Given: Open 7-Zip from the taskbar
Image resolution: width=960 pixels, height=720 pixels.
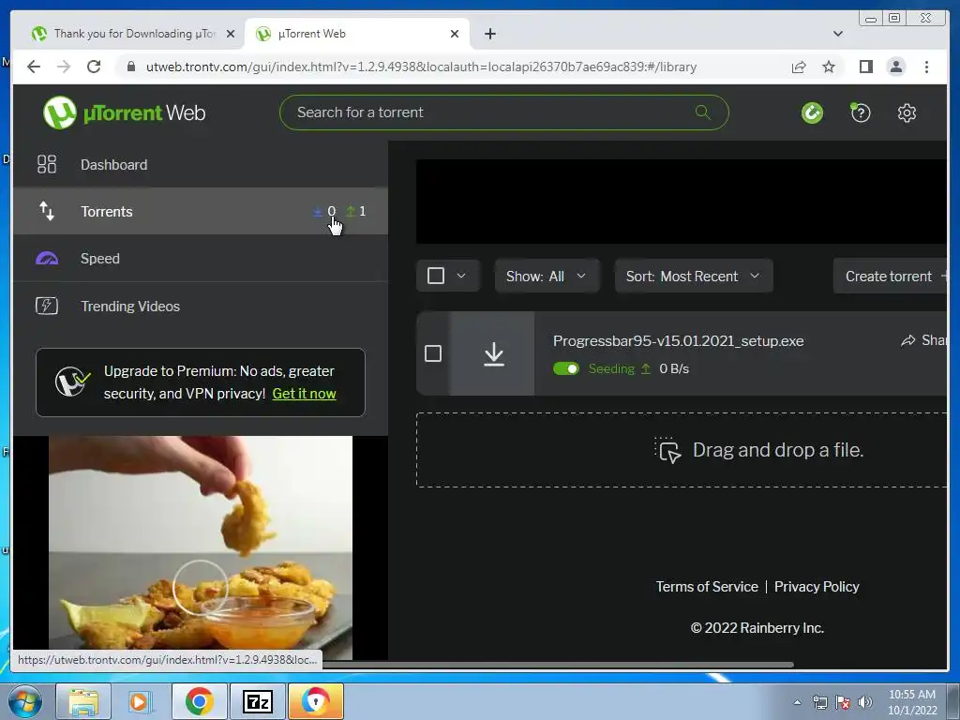Looking at the screenshot, I should pyautogui.click(x=257, y=701).
